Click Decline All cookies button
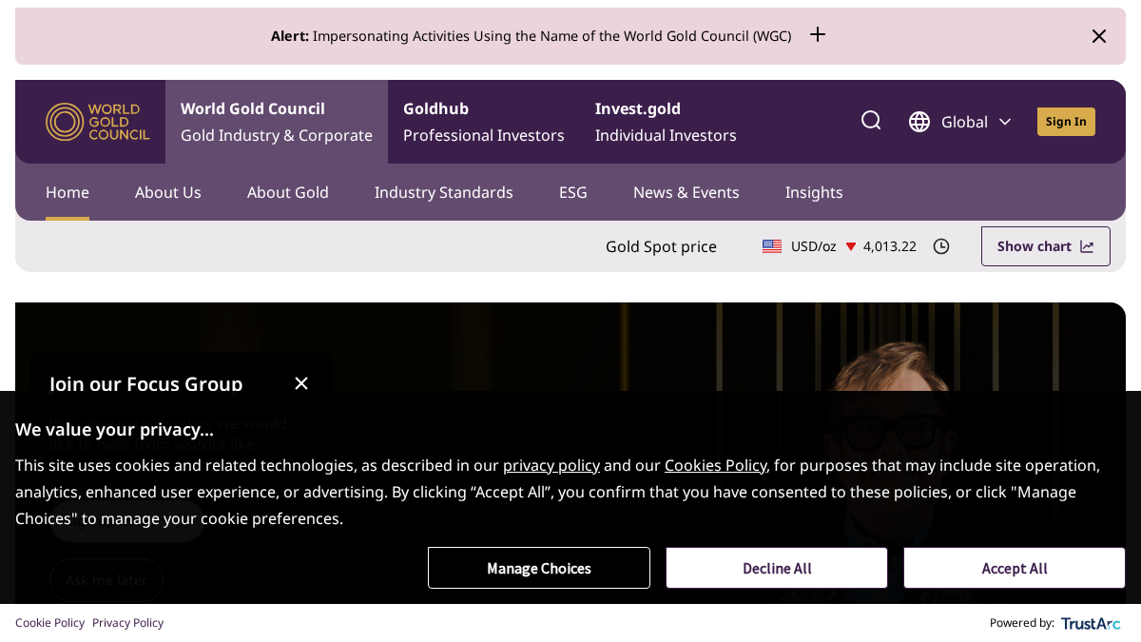 (x=777, y=568)
